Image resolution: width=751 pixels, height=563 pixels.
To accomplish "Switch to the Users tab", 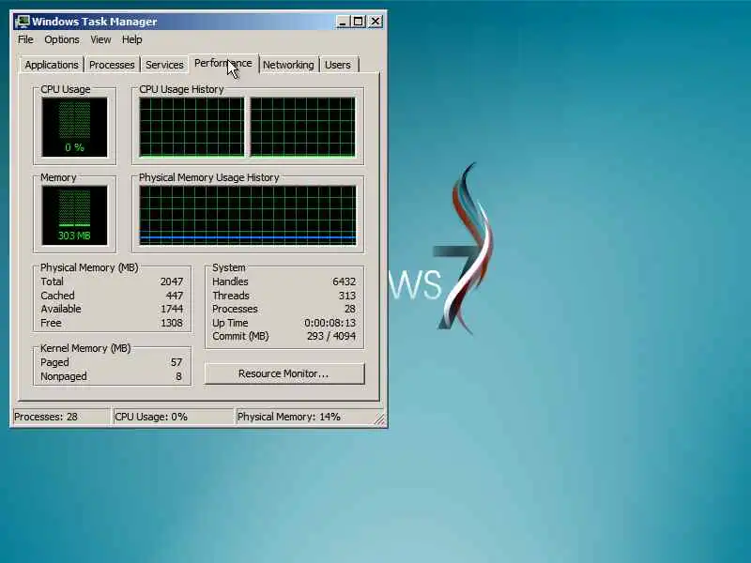I will point(338,65).
